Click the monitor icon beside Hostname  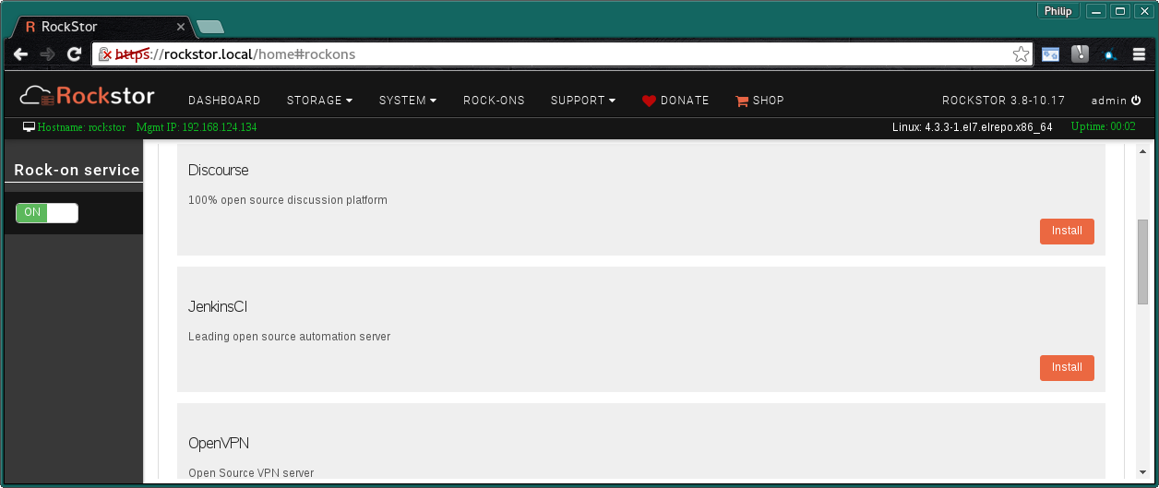click(x=29, y=127)
